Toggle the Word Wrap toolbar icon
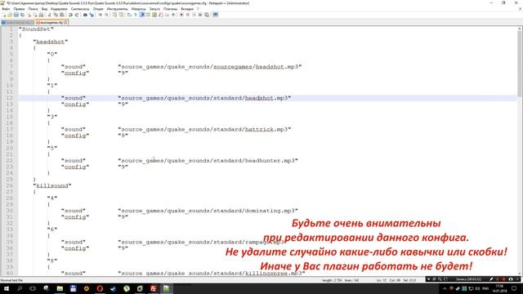Viewport: 523px width, 294px height. point(129,15)
